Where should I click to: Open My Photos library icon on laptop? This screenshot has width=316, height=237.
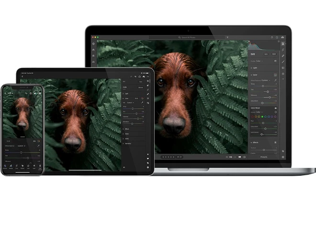(93, 56)
